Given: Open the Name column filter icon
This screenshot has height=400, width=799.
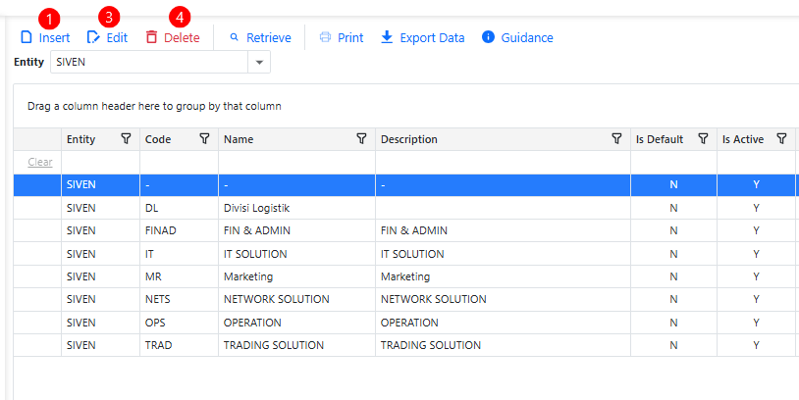Looking at the screenshot, I should pos(361,139).
